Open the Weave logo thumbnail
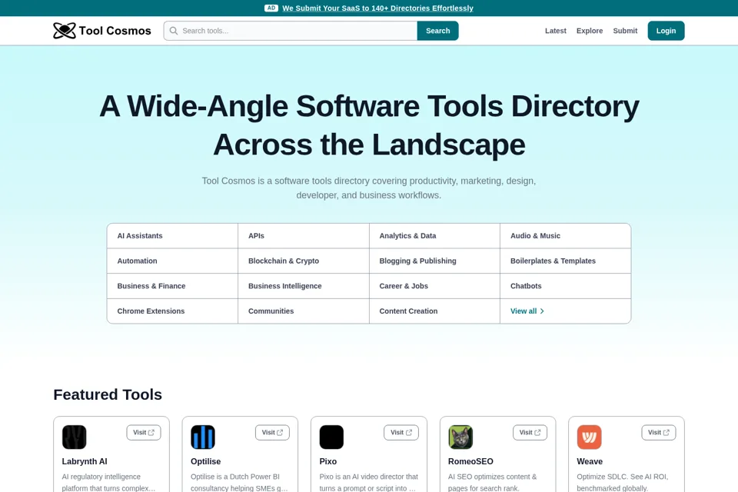 click(x=590, y=437)
